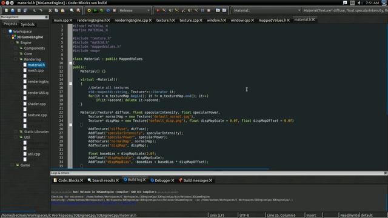Open the Debugging windows menu icon
Screen dimensions: 388x218
pyautogui.click(x=218, y=10)
